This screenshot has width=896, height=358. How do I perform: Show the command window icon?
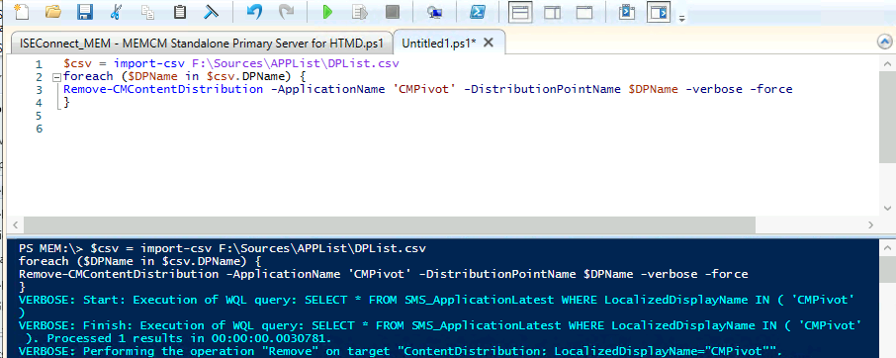[627, 12]
